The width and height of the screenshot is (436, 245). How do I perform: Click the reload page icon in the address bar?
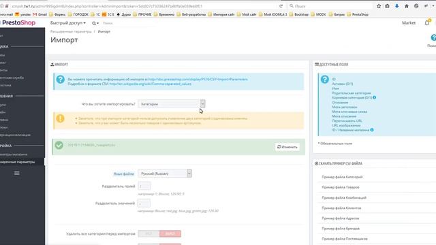click(x=281, y=6)
